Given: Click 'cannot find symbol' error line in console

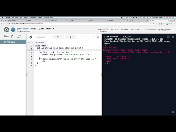Looking at the screenshot, I should tap(125, 50).
